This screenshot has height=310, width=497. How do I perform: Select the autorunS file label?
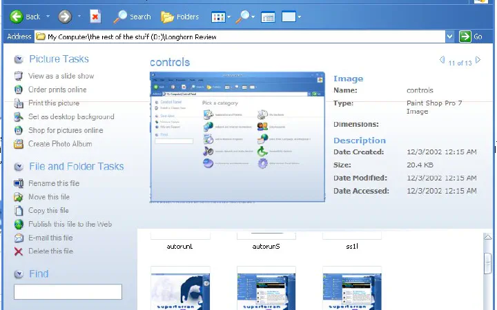tap(266, 247)
